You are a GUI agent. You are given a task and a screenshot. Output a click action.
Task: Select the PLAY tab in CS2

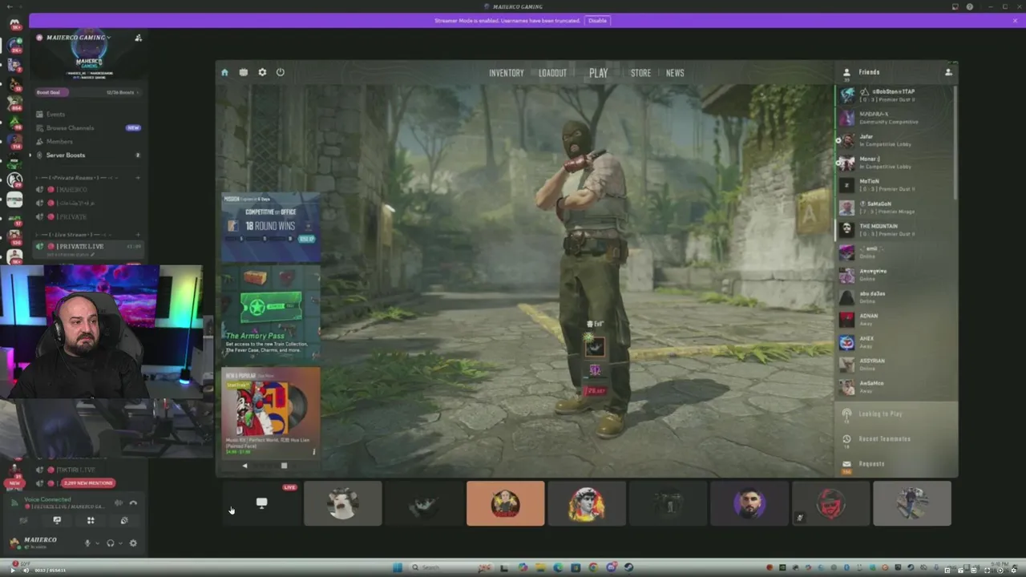(x=599, y=73)
